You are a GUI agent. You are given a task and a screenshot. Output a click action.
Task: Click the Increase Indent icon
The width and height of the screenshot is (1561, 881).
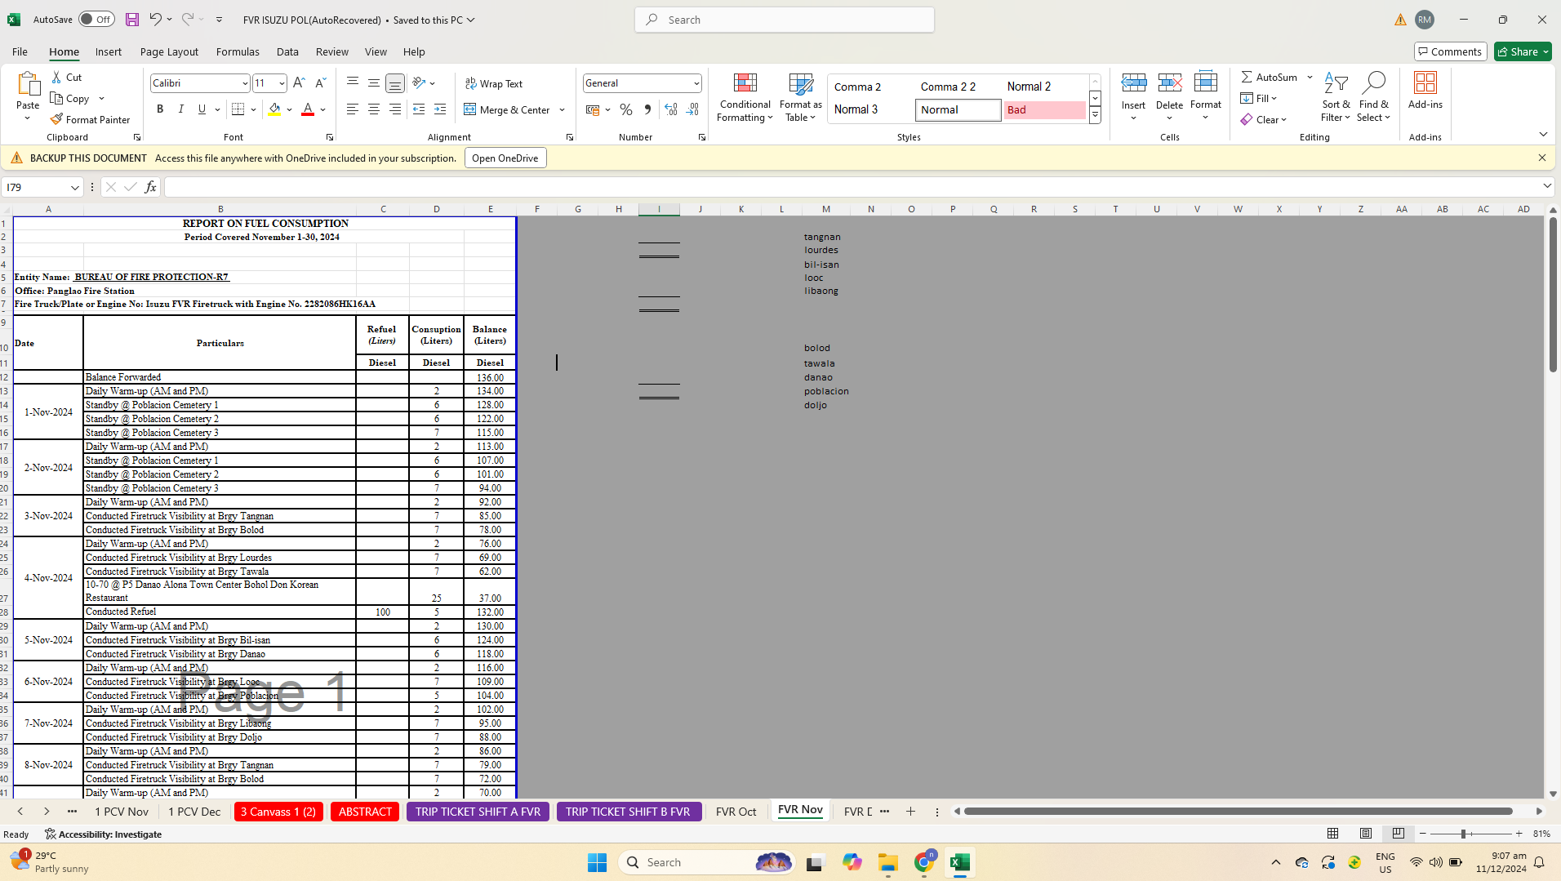tap(440, 109)
